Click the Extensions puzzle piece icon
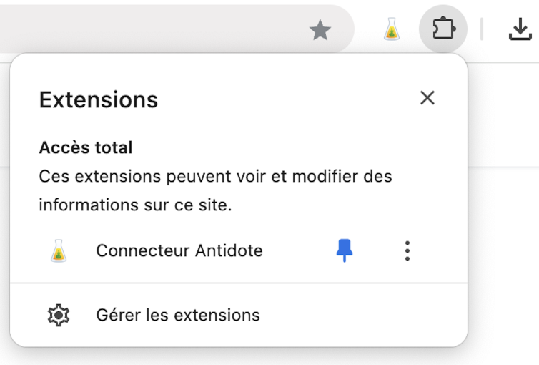The image size is (539, 365). tap(443, 29)
